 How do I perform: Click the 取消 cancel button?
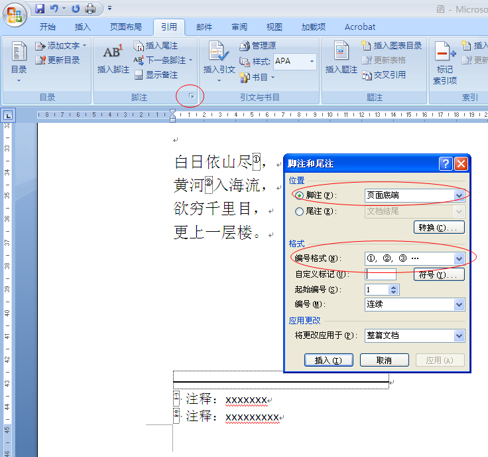tap(384, 361)
